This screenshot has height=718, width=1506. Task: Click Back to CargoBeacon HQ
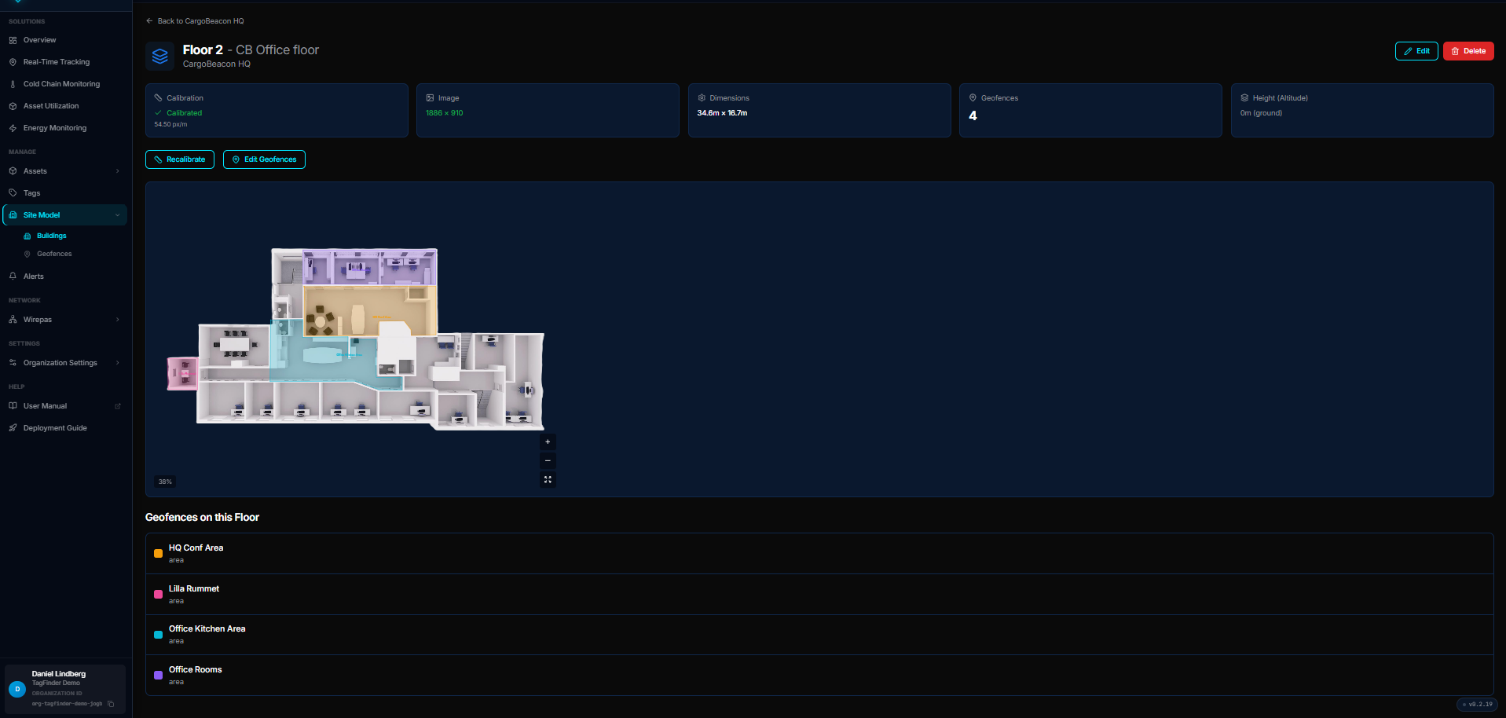tap(195, 21)
